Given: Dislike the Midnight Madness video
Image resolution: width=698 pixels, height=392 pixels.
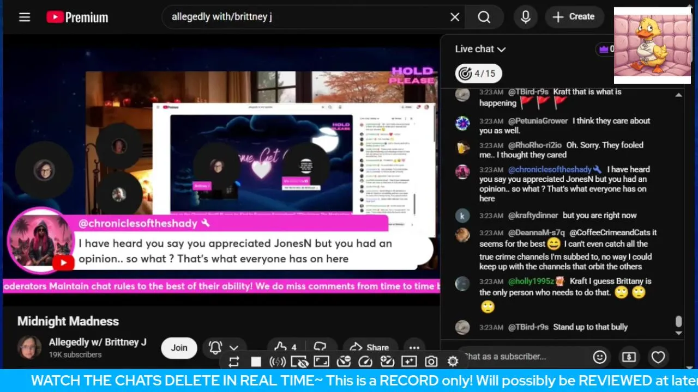Looking at the screenshot, I should click(321, 347).
